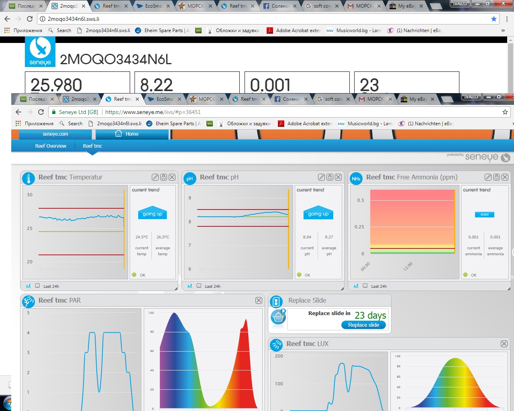The image size is (514, 411).
Task: Switch to soft cor Google tab in front window
Action: [333, 99]
